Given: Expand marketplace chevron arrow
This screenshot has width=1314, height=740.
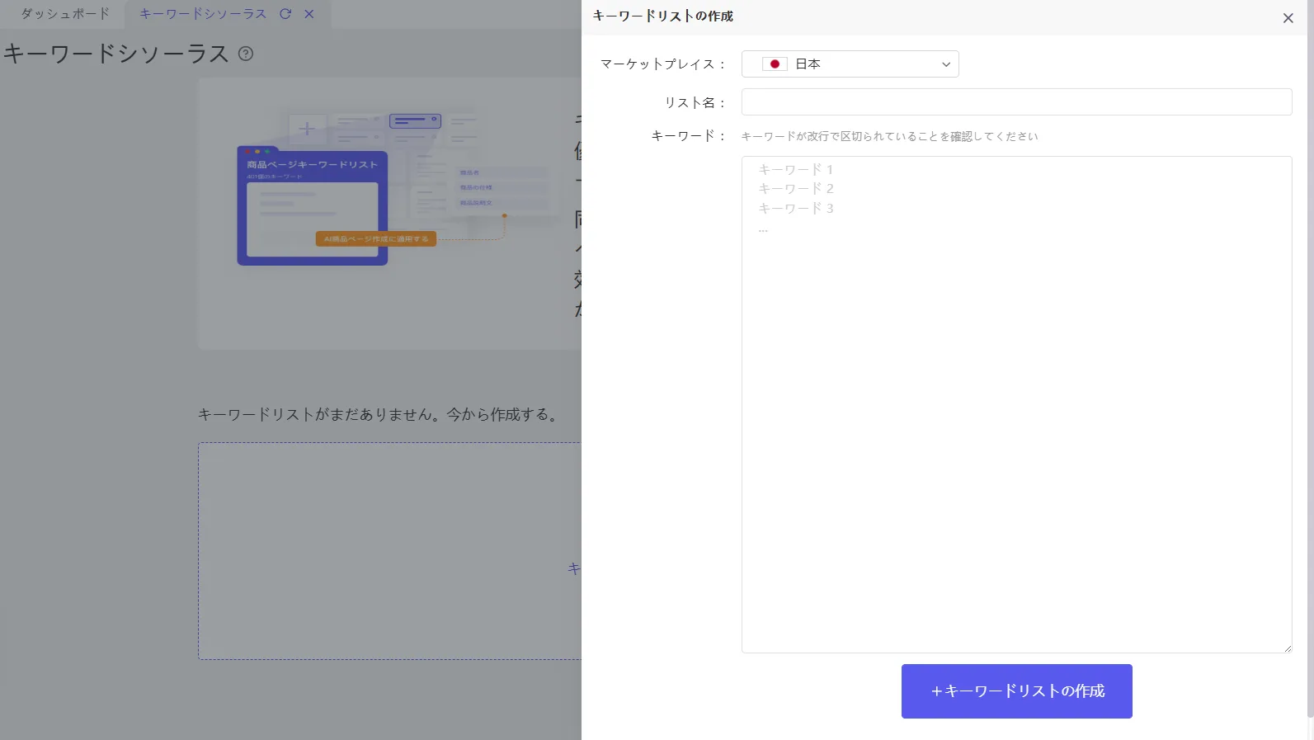Looking at the screenshot, I should [x=946, y=64].
